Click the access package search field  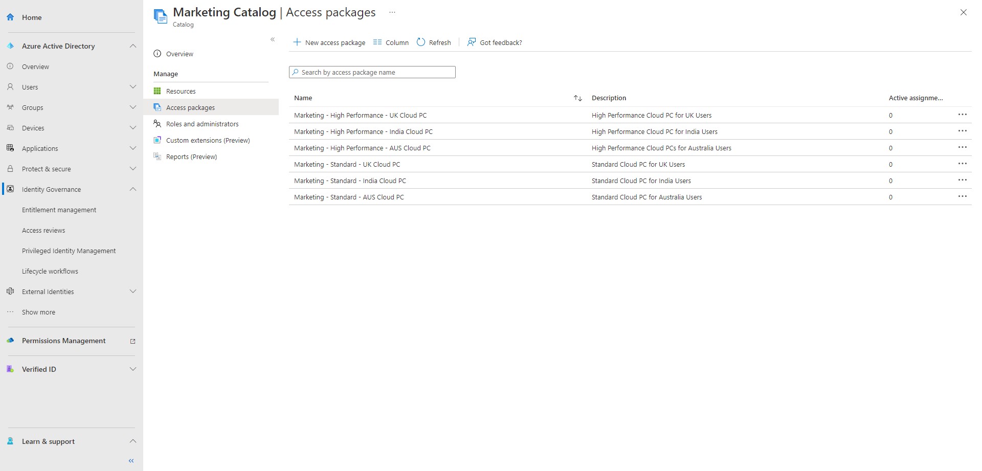tap(372, 72)
